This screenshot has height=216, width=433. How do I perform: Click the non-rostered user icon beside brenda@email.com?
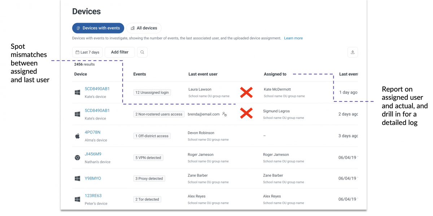point(224,114)
